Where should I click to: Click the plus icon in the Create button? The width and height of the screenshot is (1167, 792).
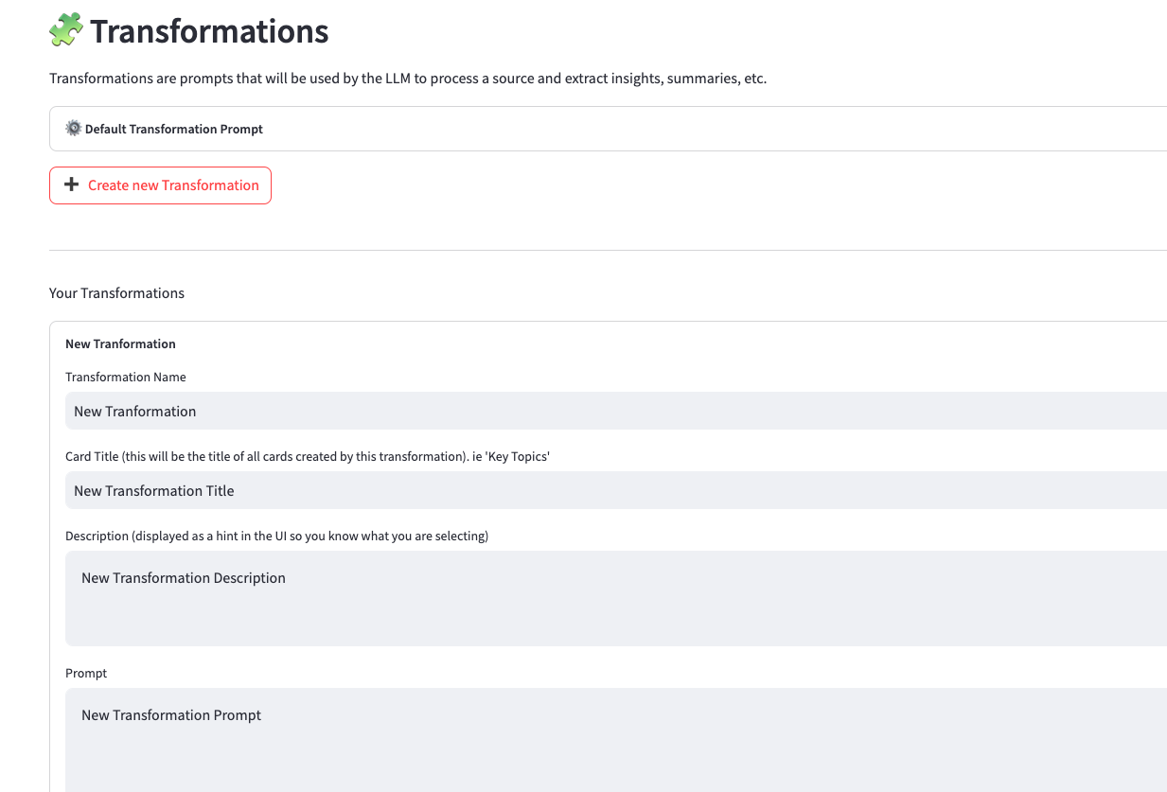71,185
